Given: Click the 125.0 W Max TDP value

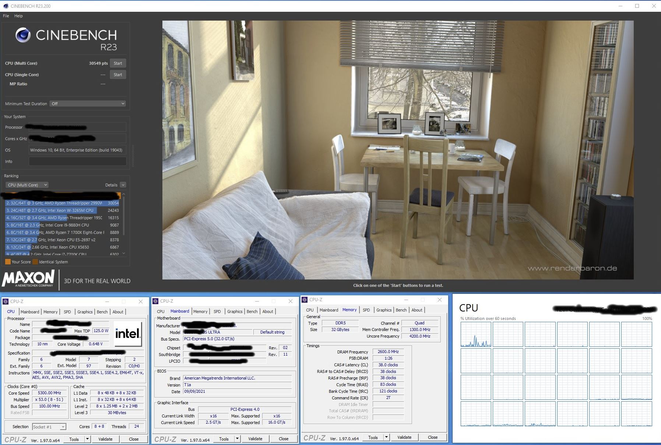Looking at the screenshot, I should (101, 331).
